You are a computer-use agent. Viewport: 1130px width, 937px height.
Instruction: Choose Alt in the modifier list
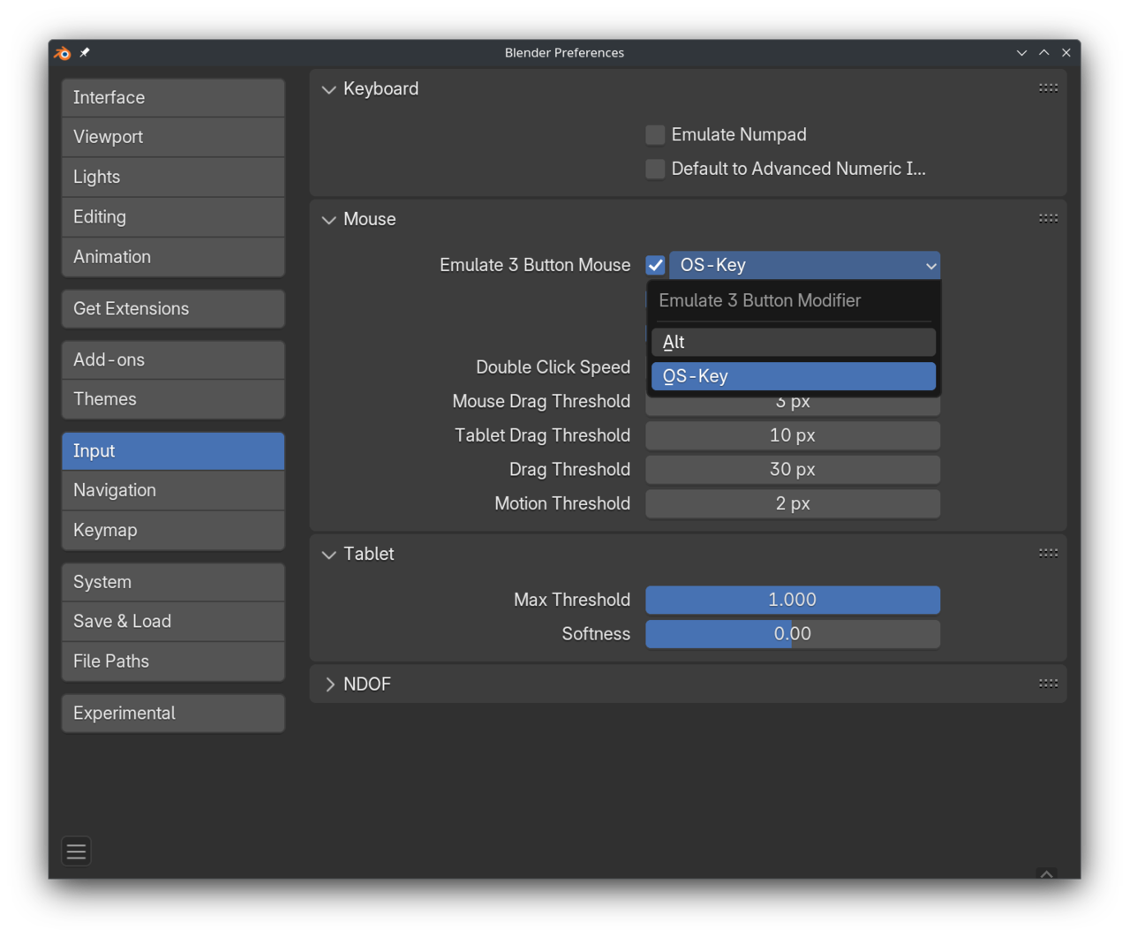793,342
